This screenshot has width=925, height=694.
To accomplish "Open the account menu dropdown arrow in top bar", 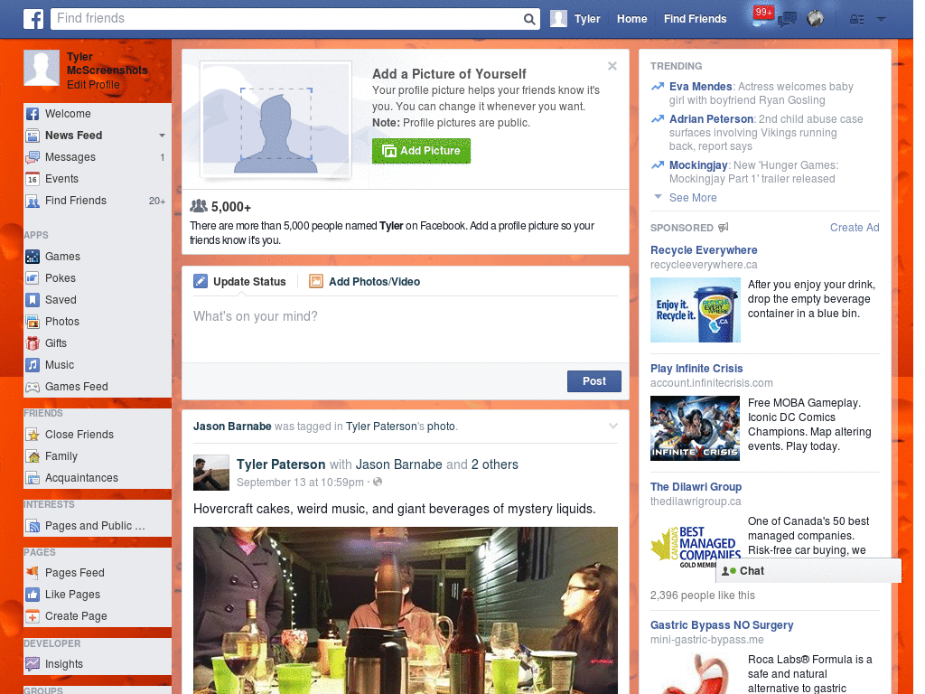I will [882, 20].
